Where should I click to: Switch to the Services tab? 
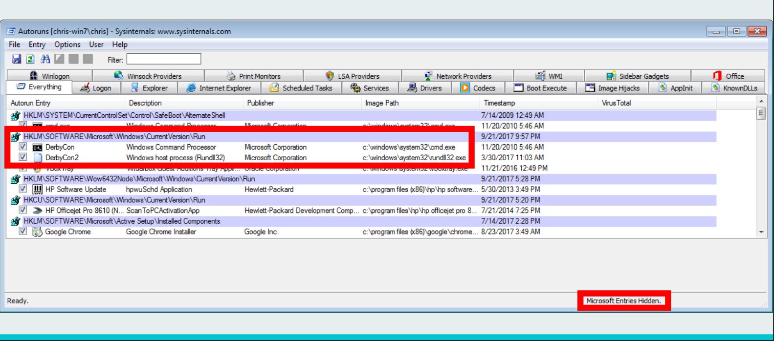[x=370, y=88]
